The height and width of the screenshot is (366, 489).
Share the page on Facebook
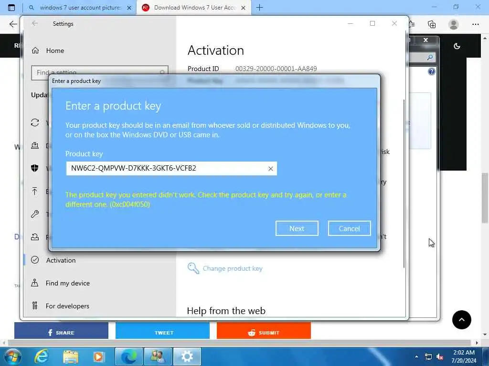point(61,332)
